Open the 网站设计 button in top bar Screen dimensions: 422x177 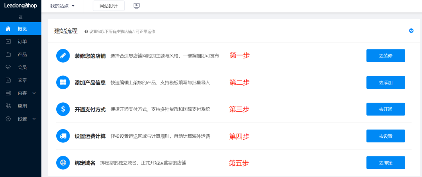point(109,6)
